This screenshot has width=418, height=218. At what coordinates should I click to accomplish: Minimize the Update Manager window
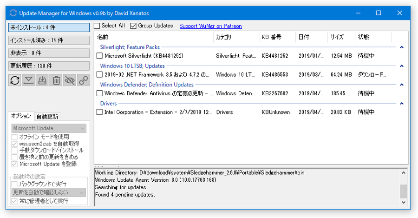pyautogui.click(x=358, y=13)
